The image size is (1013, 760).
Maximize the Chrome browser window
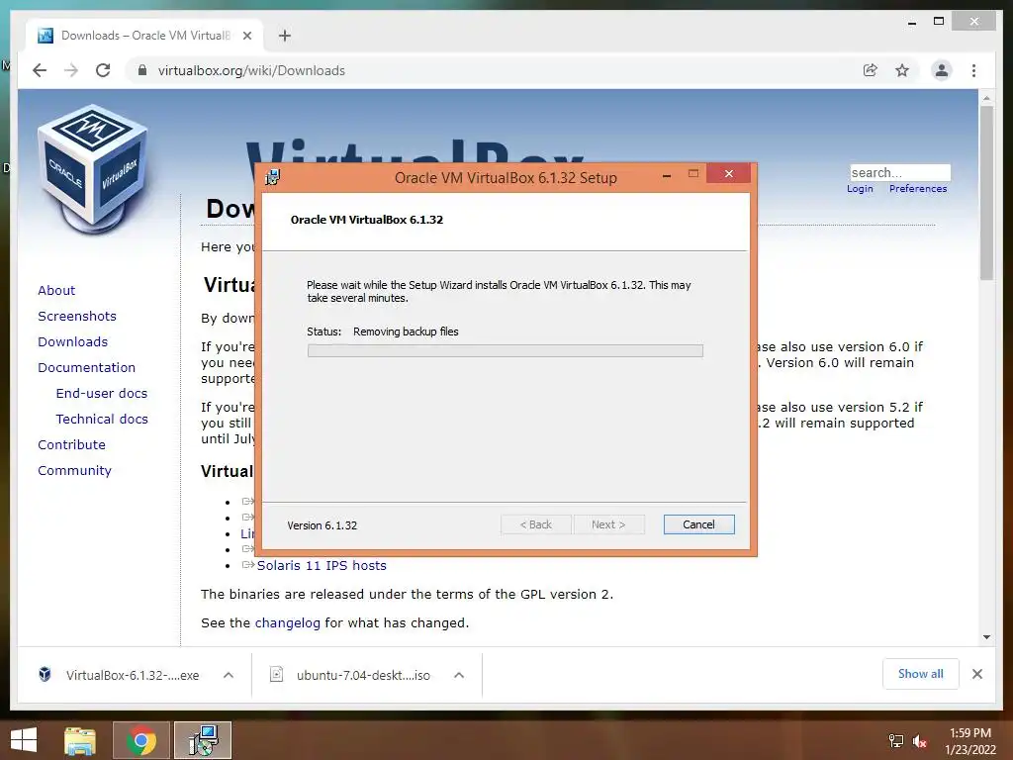point(939,22)
